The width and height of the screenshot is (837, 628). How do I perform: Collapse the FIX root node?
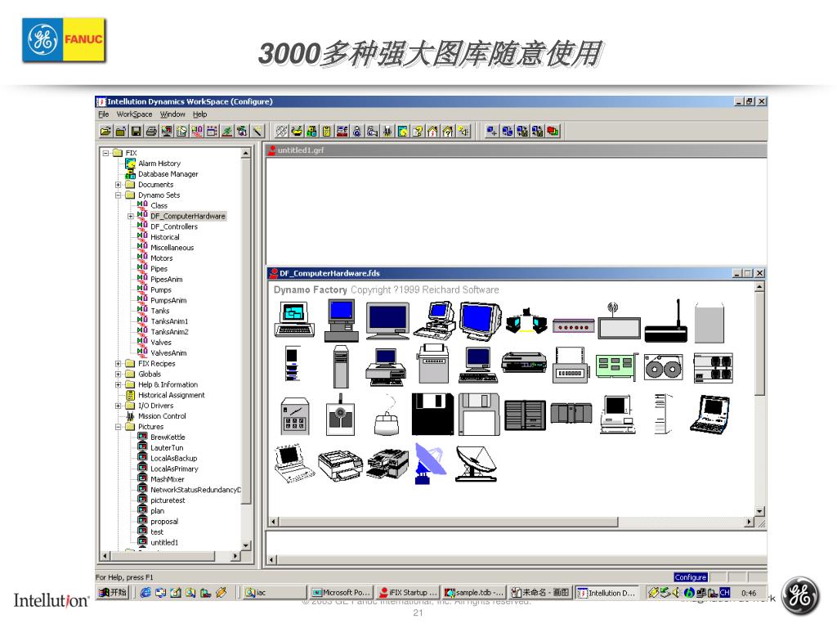click(x=105, y=153)
